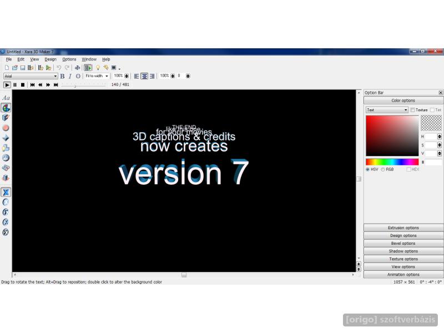Select the red sphere Bevel tool
The width and height of the screenshot is (444, 333).
click(6, 128)
